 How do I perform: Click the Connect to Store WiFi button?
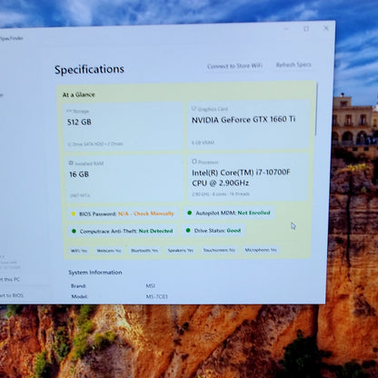[234, 66]
